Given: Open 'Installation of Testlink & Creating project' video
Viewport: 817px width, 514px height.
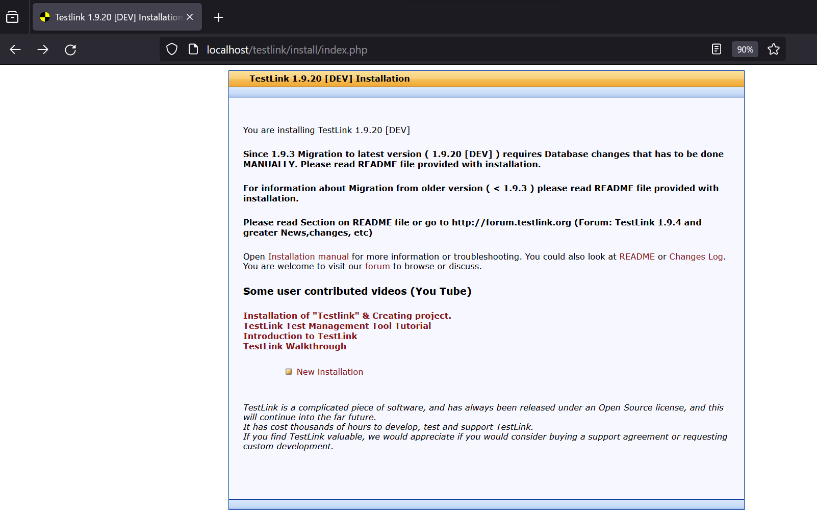Looking at the screenshot, I should coord(347,316).
